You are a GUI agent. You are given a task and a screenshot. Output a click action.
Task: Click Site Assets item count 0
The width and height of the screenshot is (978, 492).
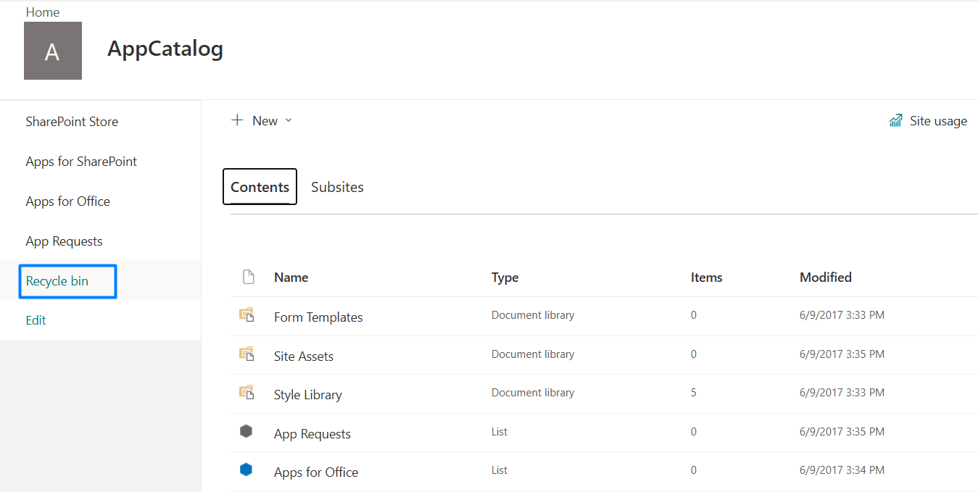694,354
